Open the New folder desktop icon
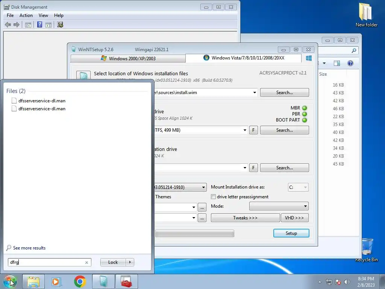Viewport: 385px width, 289px height. (x=366, y=15)
